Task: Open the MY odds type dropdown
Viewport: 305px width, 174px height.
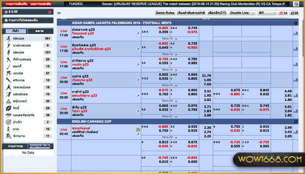Action: (266, 13)
